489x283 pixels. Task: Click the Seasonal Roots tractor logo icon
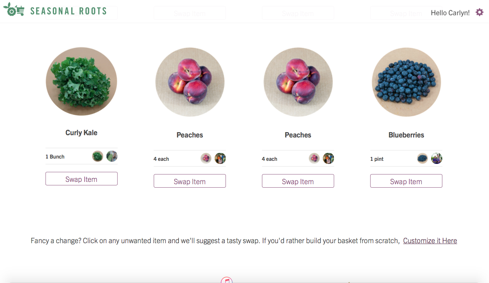click(x=14, y=10)
